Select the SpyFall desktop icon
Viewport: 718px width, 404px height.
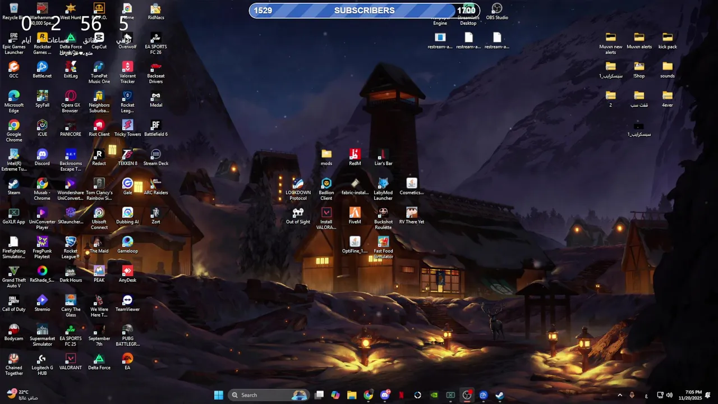point(42,99)
